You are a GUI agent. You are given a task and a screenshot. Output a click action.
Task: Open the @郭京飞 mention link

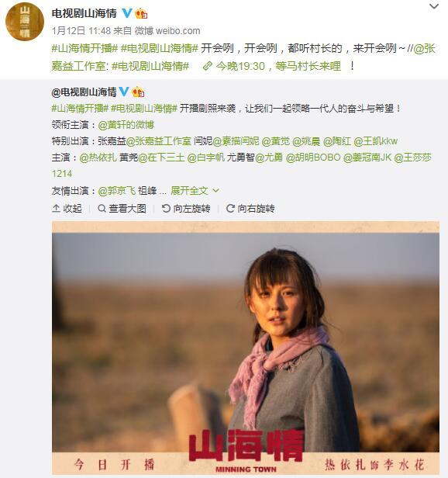(x=116, y=191)
